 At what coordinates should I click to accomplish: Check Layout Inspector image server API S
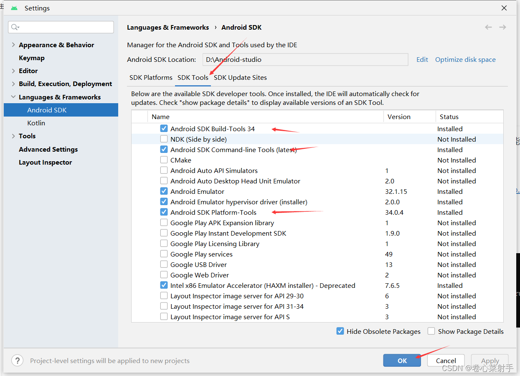[164, 317]
